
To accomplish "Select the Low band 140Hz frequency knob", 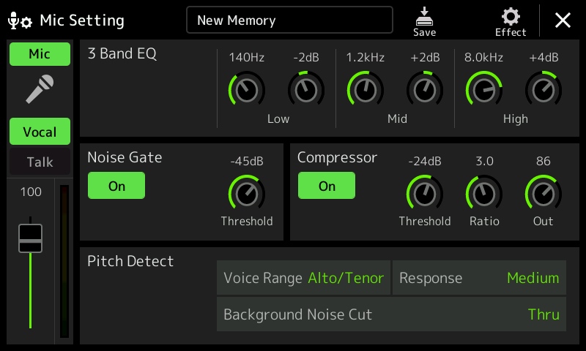I will pyautogui.click(x=247, y=90).
